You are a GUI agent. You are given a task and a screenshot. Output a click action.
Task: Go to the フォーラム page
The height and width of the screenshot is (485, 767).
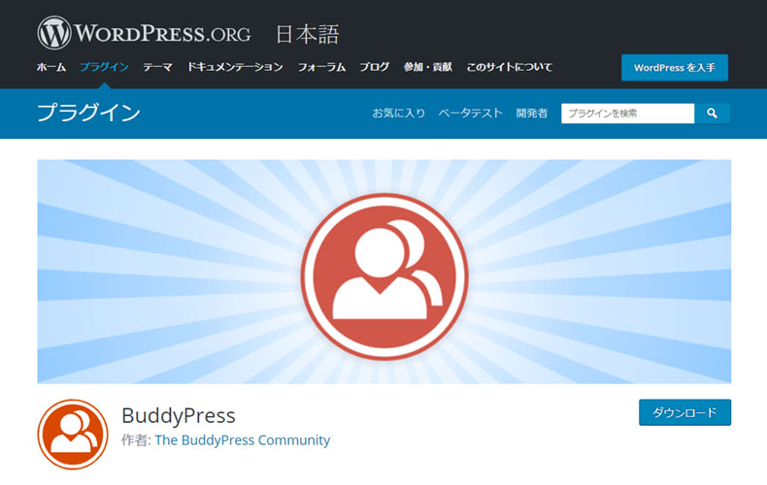[322, 67]
